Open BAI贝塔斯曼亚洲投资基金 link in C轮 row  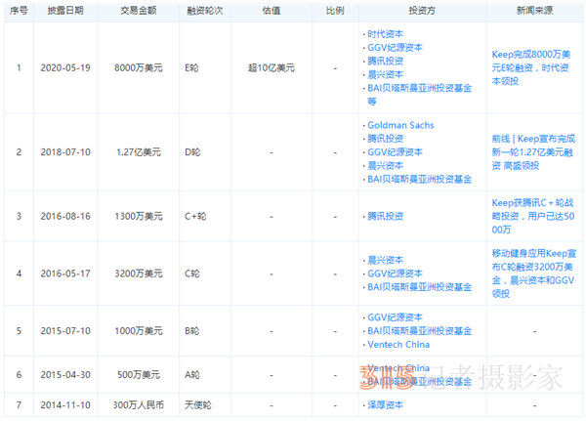coord(419,287)
